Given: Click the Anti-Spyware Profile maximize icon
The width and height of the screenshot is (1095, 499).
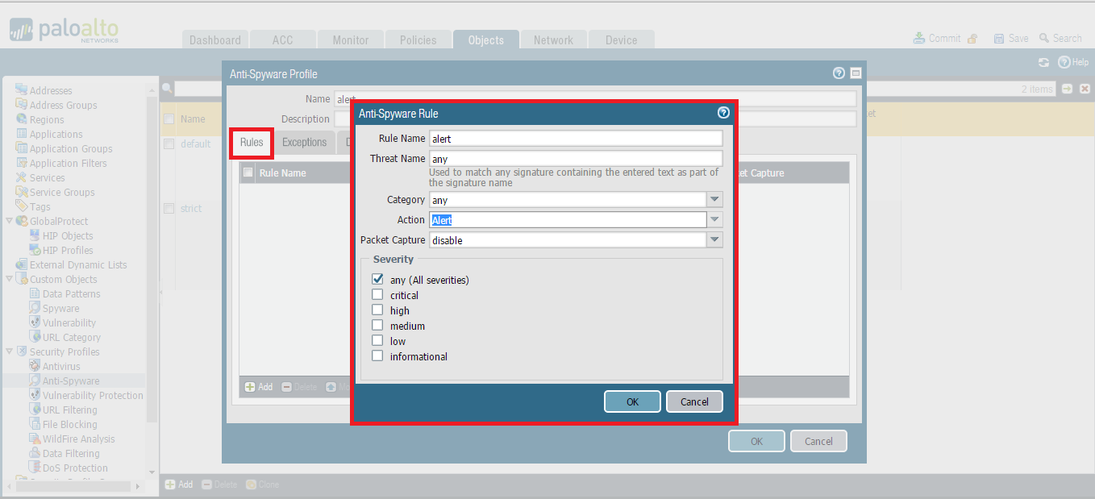Looking at the screenshot, I should click(x=856, y=73).
